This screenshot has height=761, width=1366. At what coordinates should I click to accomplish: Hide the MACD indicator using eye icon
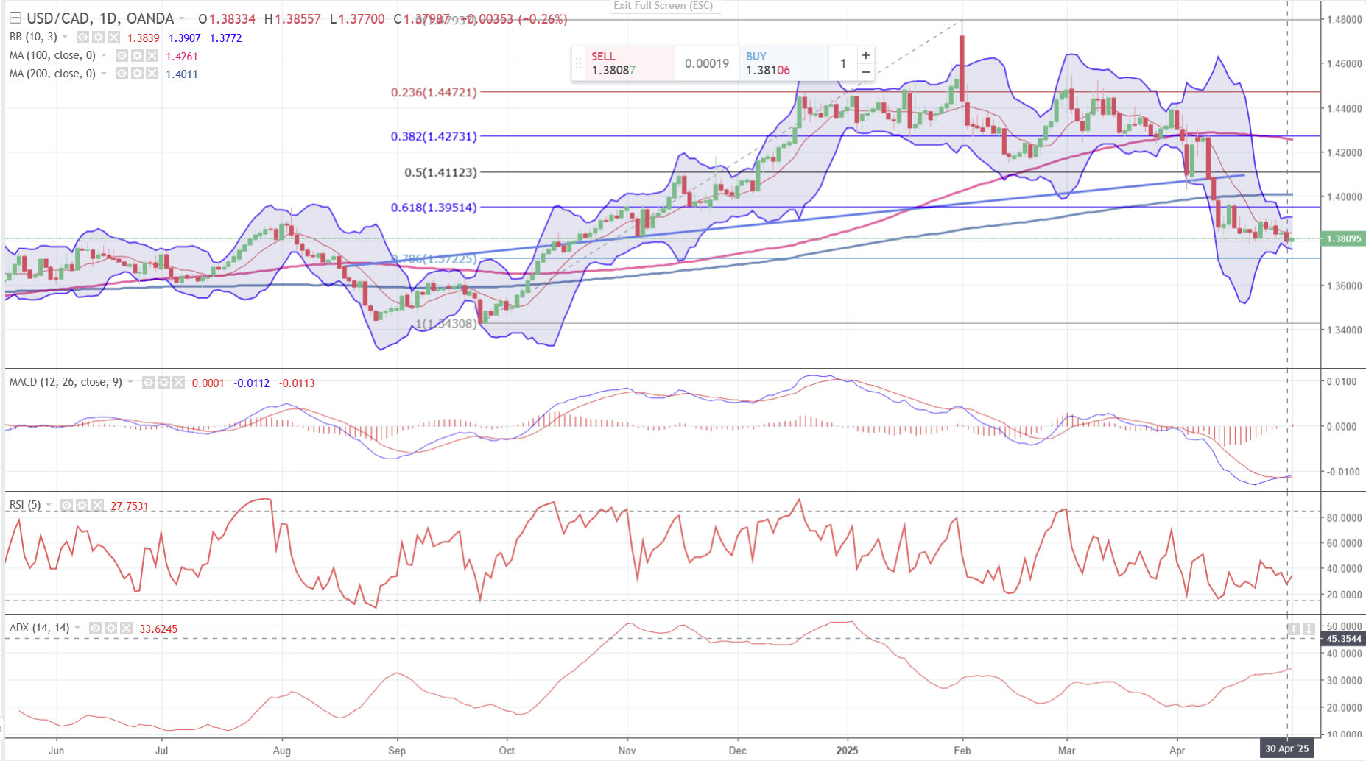point(148,383)
